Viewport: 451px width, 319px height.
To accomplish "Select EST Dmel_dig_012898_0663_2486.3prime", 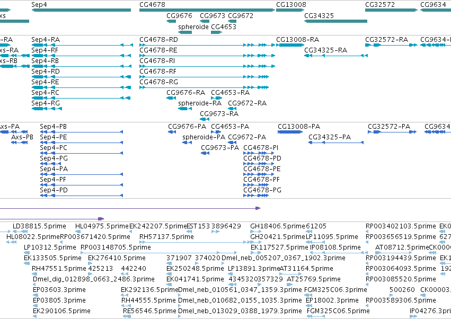I will pos(94,279).
